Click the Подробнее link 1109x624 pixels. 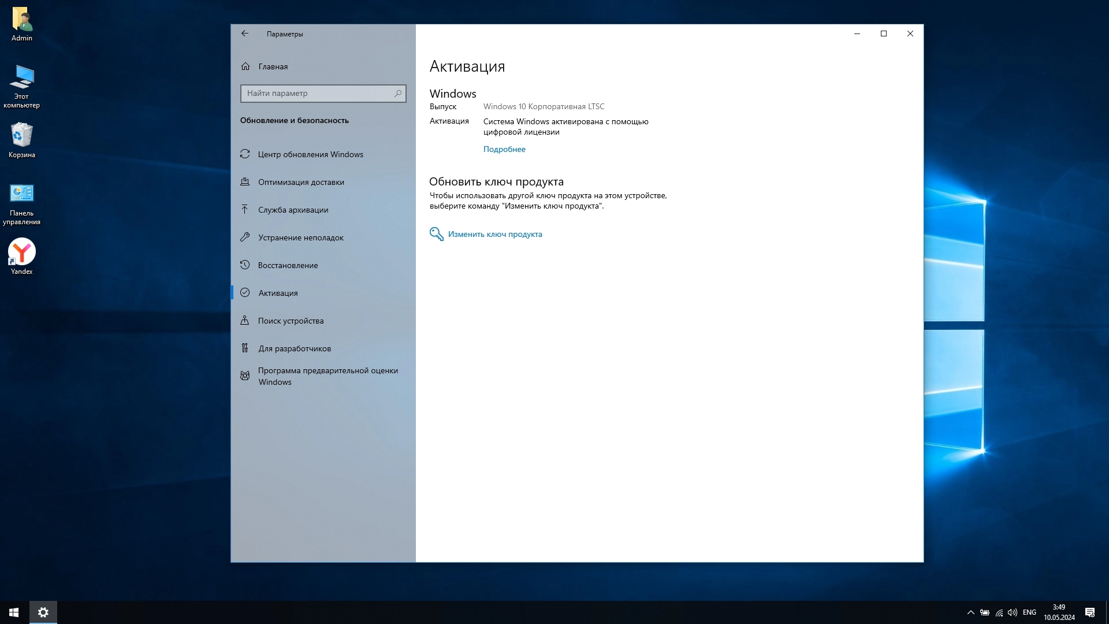pyautogui.click(x=504, y=149)
